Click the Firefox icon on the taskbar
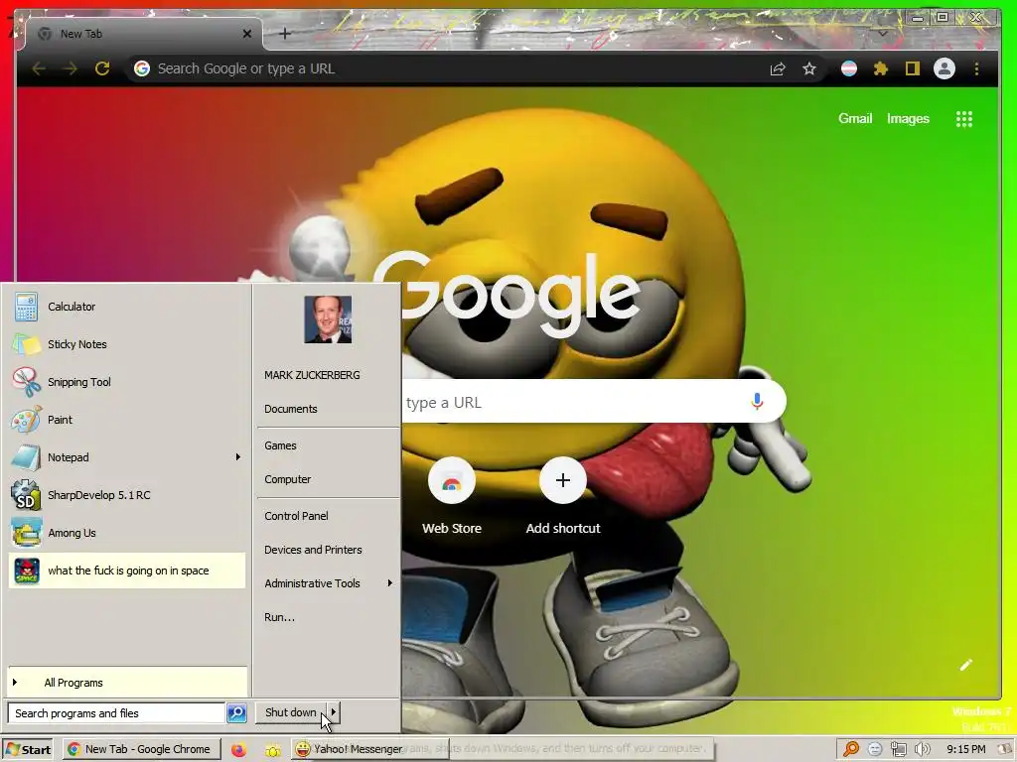 (x=238, y=750)
